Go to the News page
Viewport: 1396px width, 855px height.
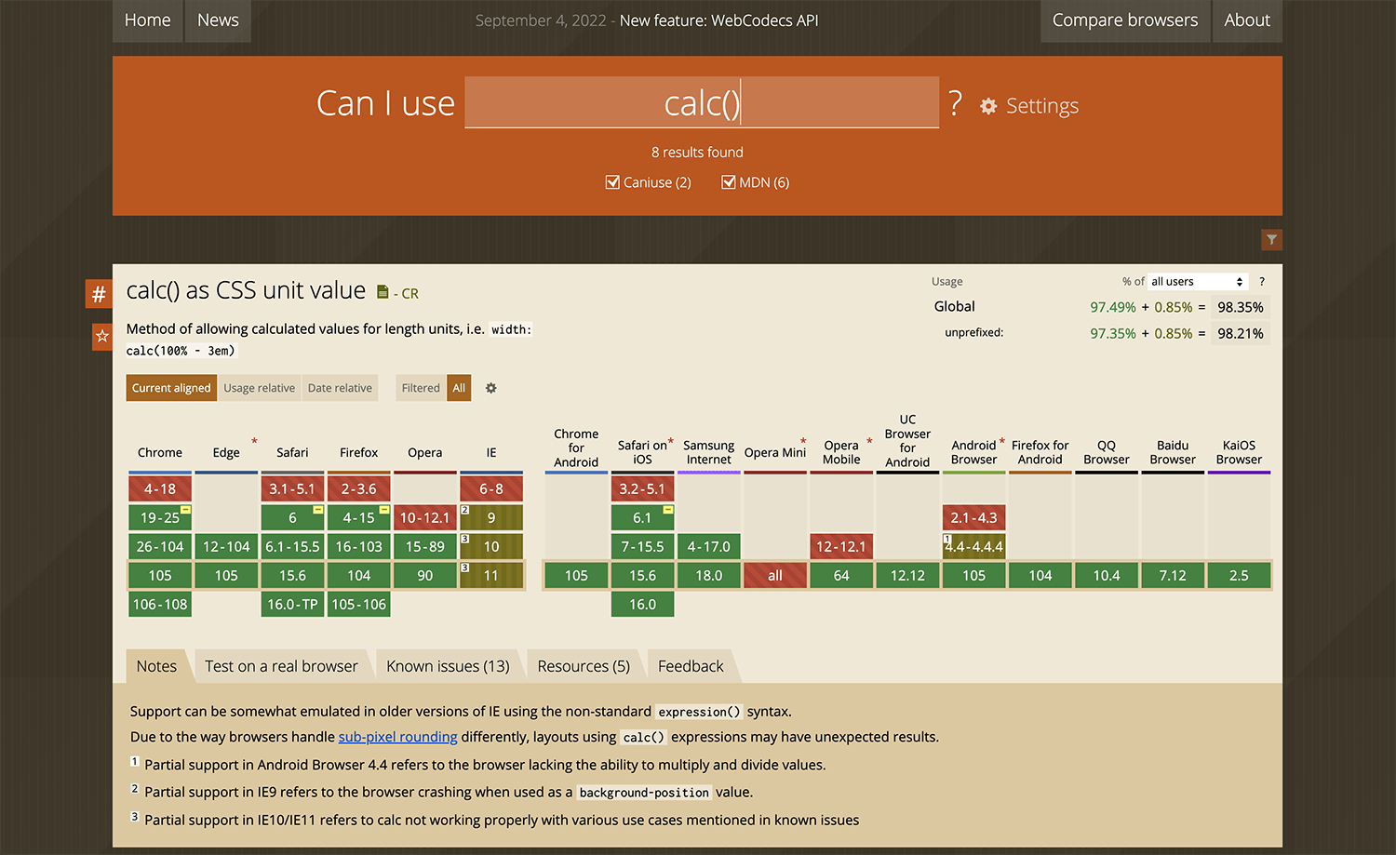point(217,20)
